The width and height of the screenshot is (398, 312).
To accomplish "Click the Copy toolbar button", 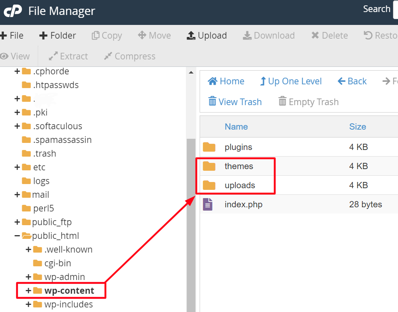I will (107, 36).
